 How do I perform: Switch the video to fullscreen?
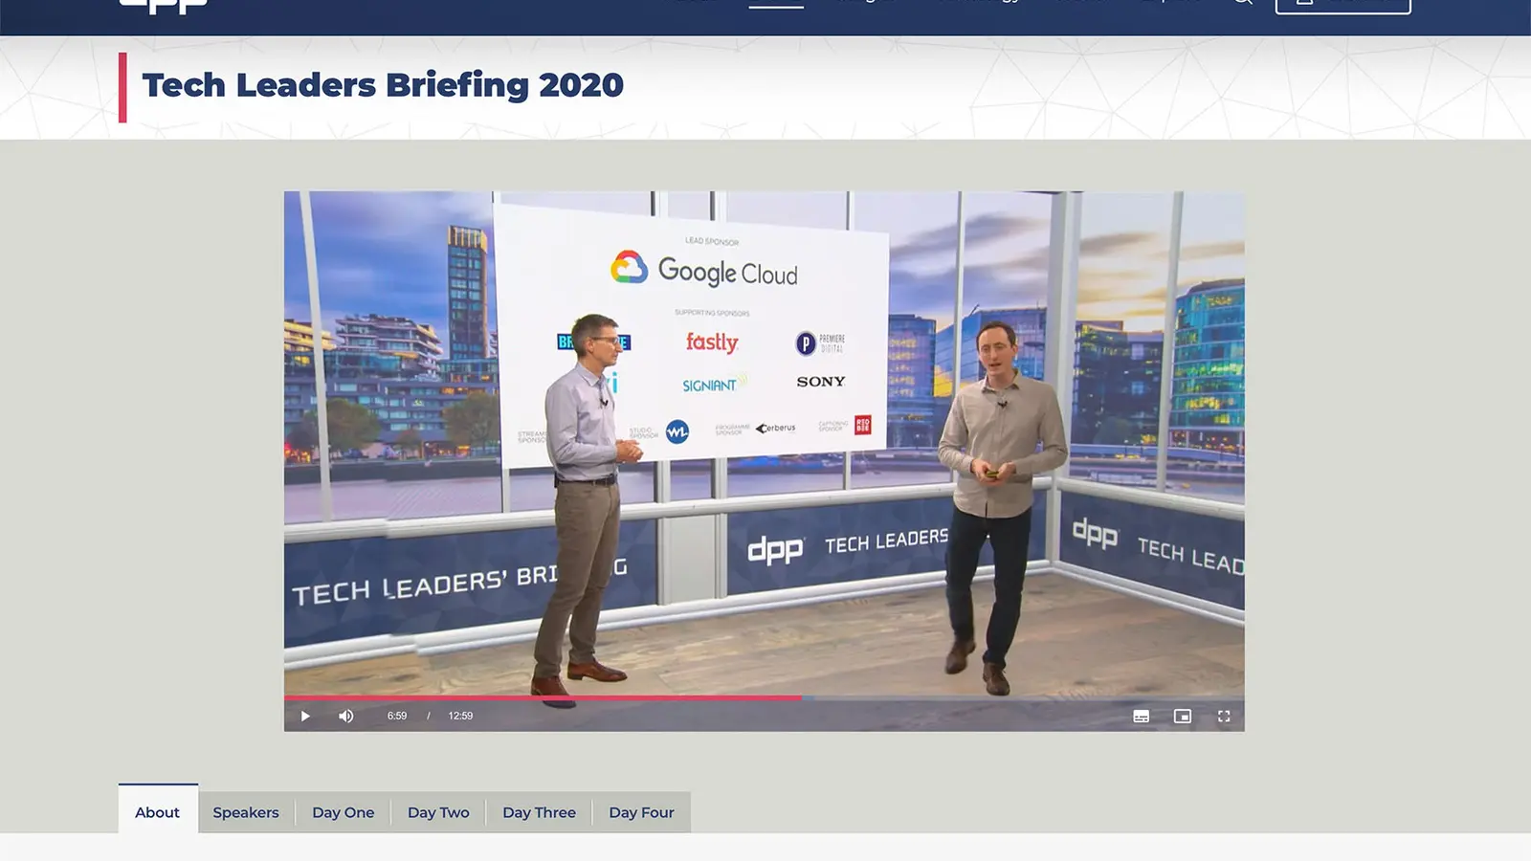(1224, 717)
